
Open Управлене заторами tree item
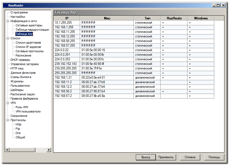[x=25, y=64]
